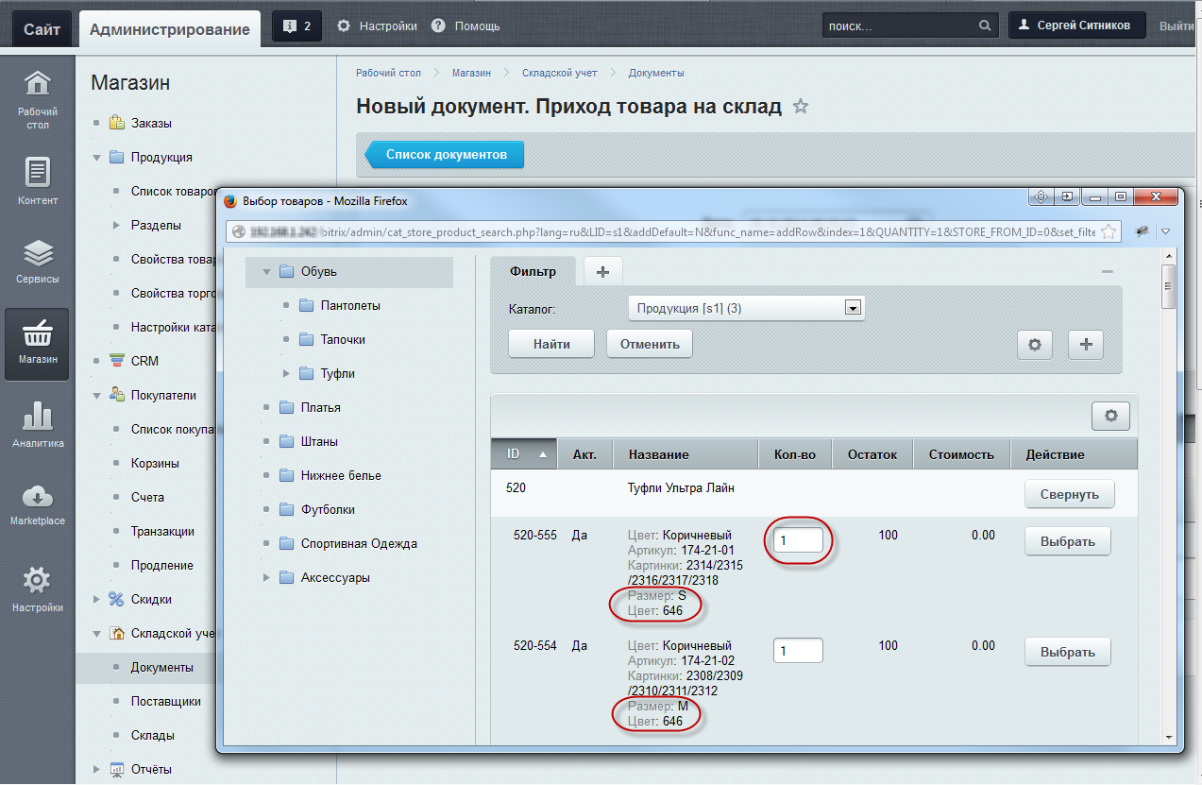Open the Сервисы sidebar section

(x=37, y=262)
